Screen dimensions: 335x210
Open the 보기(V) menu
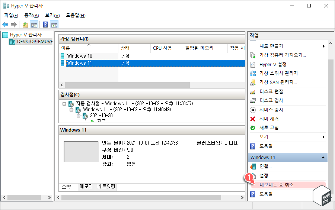click(x=52, y=16)
